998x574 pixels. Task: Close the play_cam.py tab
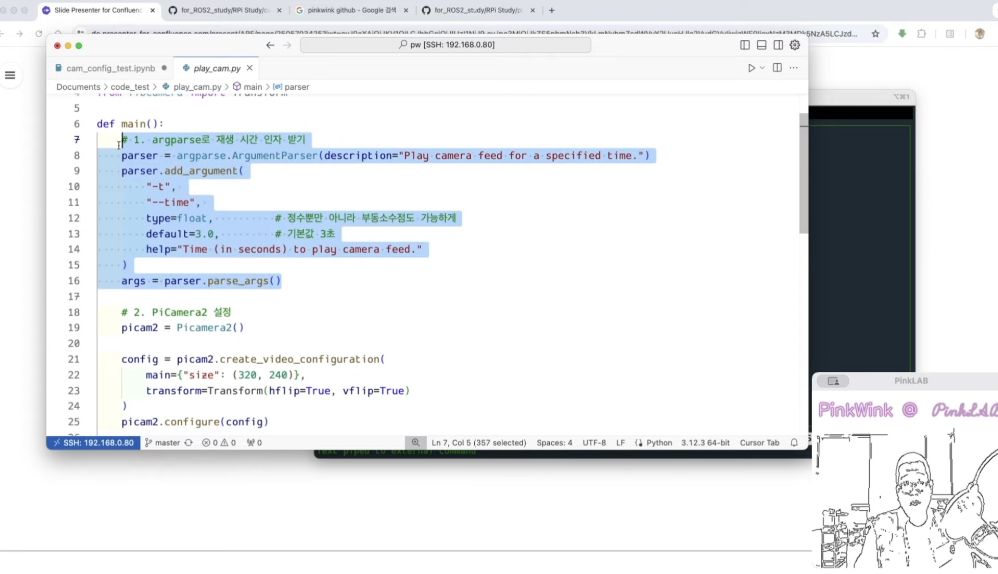249,68
